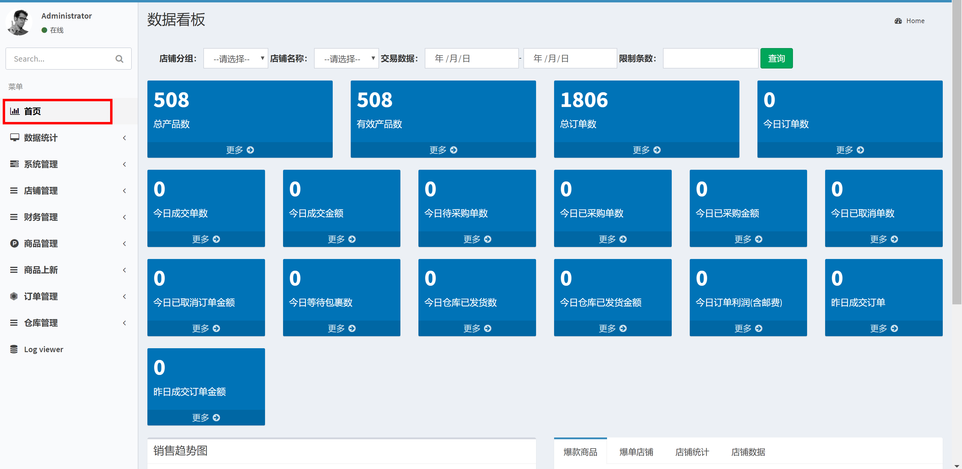
Task: Click the database icon beside Log viewer
Action: [x=14, y=349]
